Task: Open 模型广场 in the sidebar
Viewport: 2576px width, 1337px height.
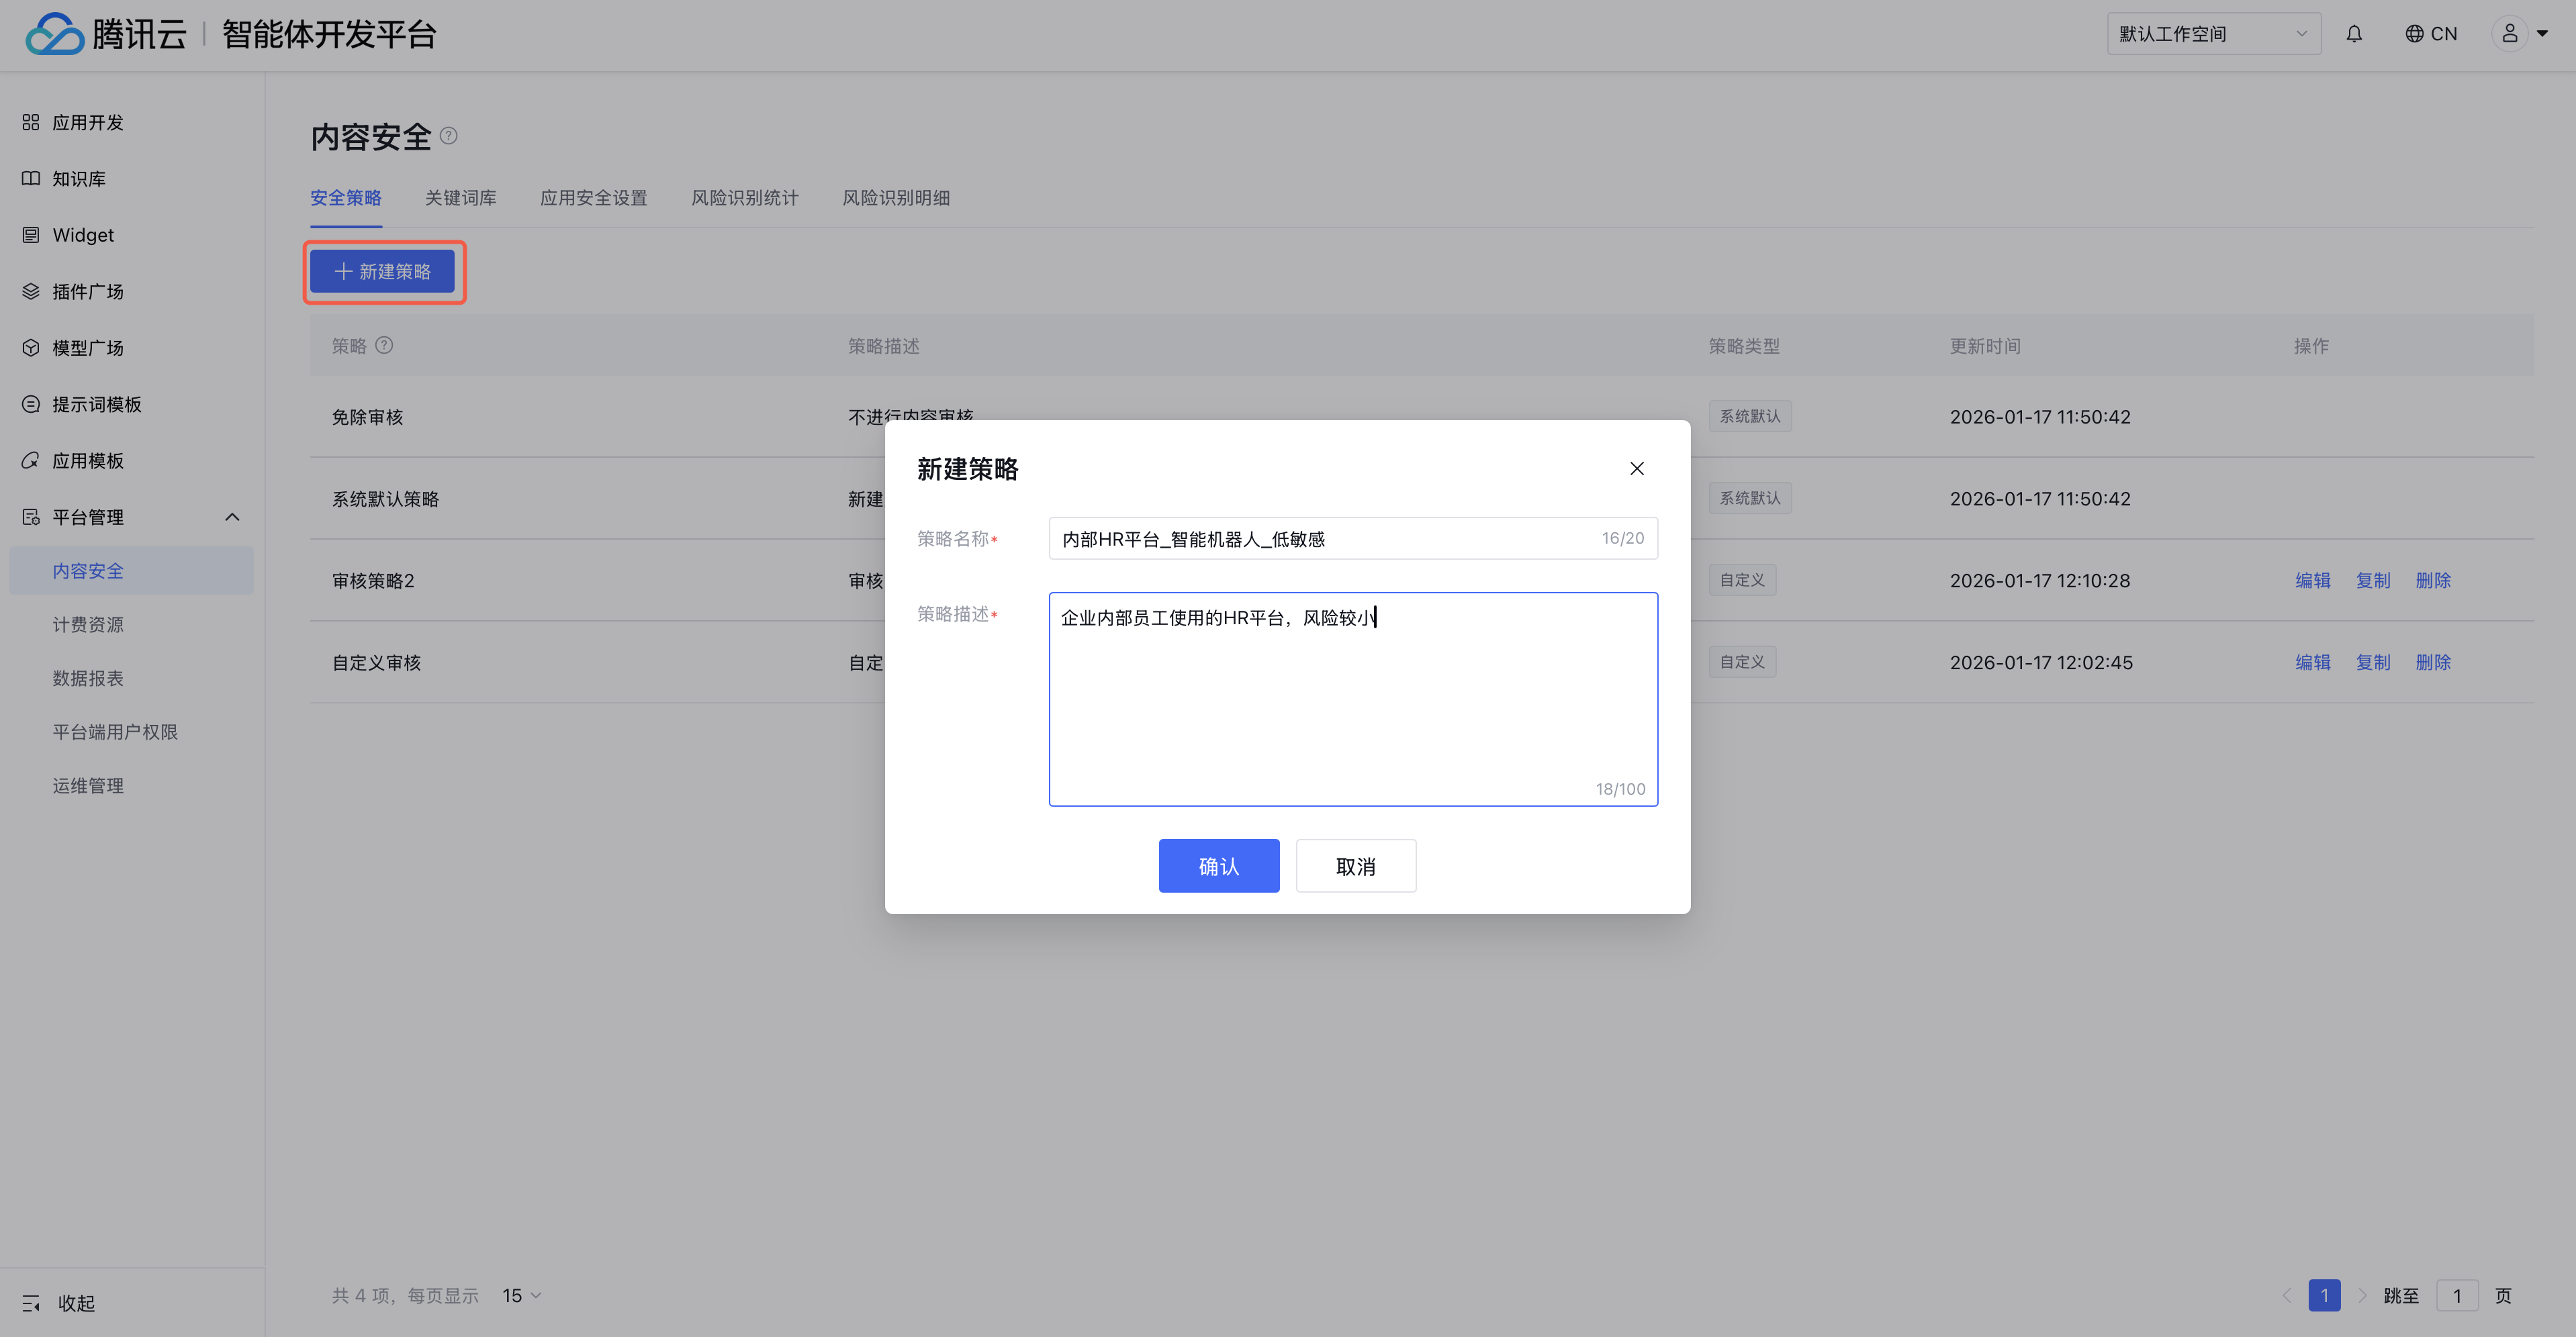Action: point(88,348)
